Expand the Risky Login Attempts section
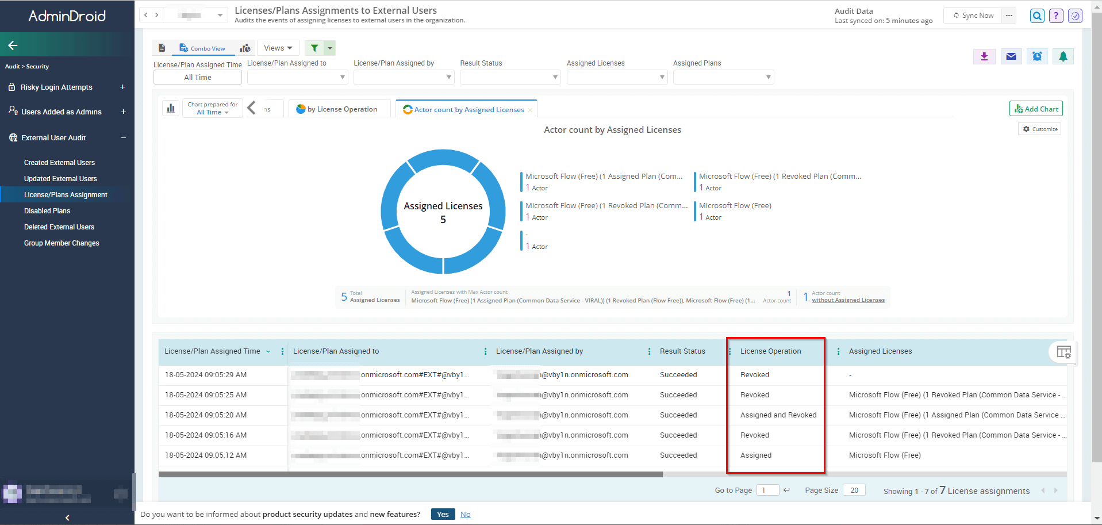This screenshot has width=1102, height=525. (x=122, y=87)
